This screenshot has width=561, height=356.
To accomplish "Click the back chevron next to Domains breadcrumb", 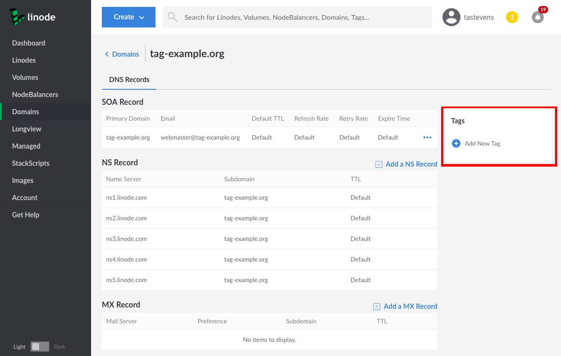I will (x=107, y=54).
